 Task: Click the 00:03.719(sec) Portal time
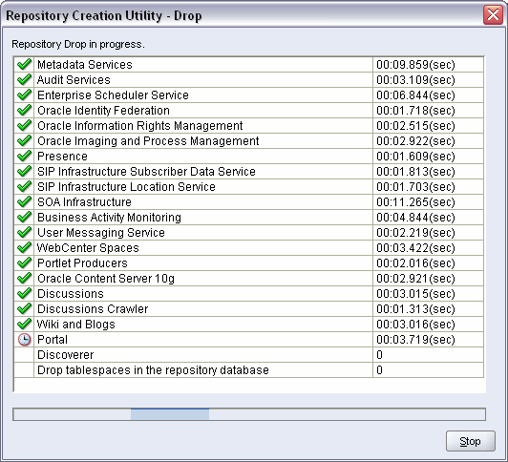point(415,339)
